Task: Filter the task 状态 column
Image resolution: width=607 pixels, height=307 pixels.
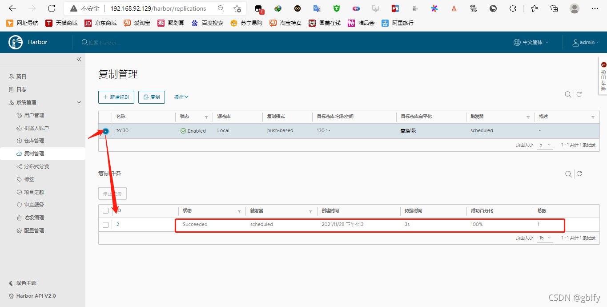Action: (x=239, y=211)
